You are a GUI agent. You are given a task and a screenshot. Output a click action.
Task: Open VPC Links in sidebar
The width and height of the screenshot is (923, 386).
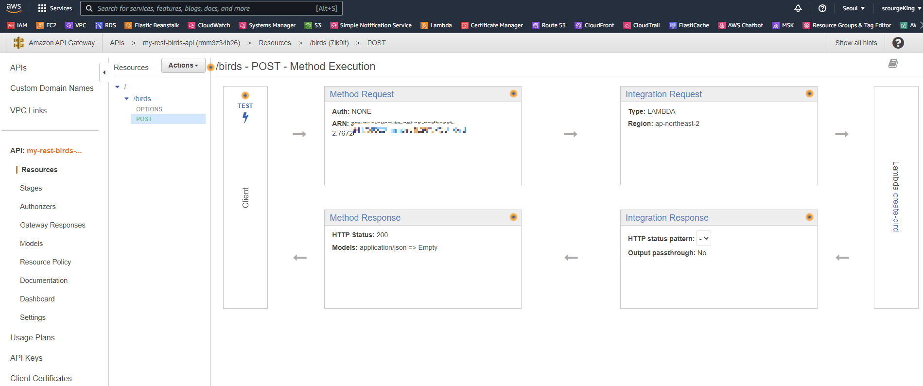point(29,110)
